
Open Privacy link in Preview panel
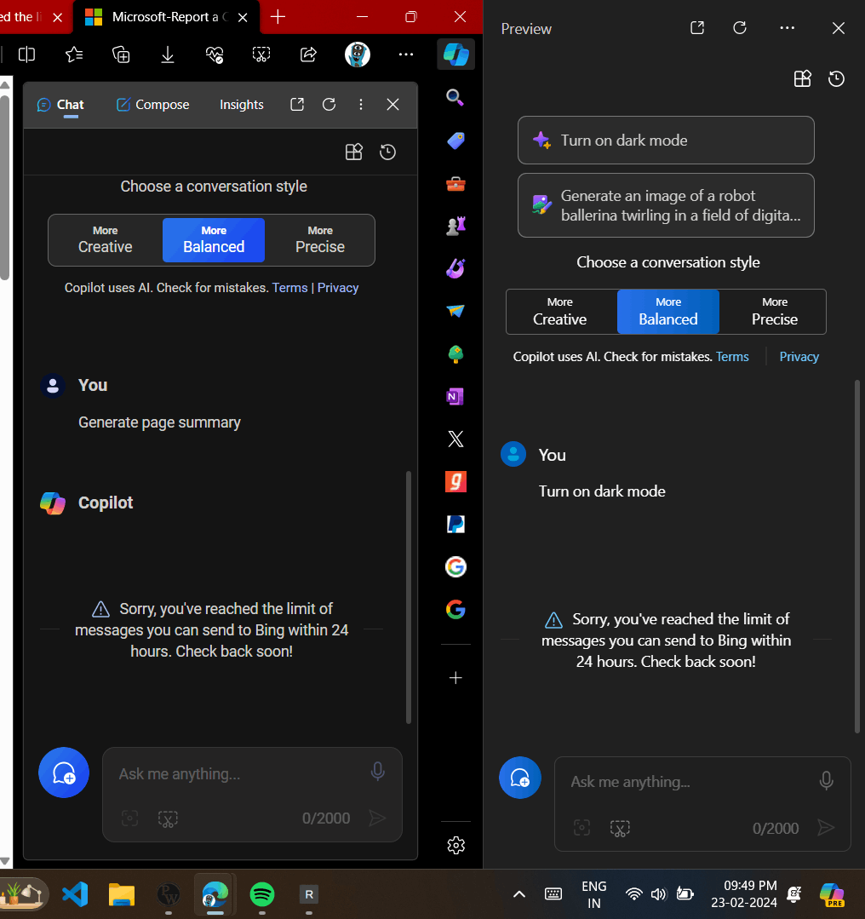799,357
